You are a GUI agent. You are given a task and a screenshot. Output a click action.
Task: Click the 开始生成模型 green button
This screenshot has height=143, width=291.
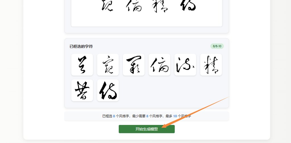pos(147,129)
